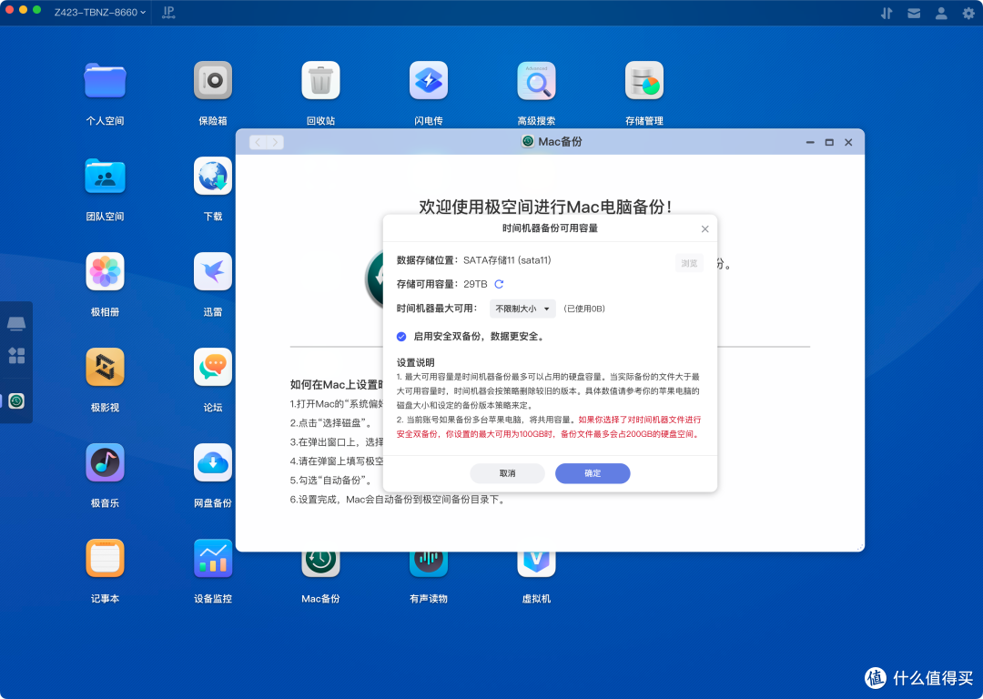Screen dimensions: 983x699
Task: Open the 极影视 video icon
Action: click(105, 368)
